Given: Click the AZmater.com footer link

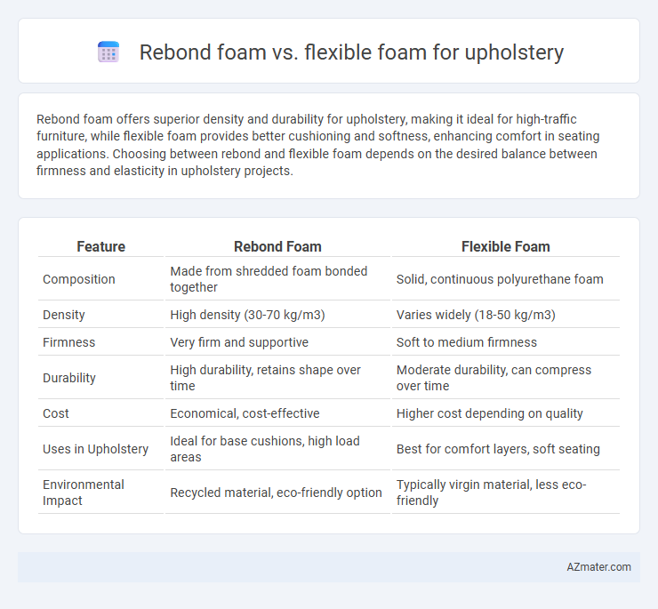Looking at the screenshot, I should pyautogui.click(x=598, y=567).
